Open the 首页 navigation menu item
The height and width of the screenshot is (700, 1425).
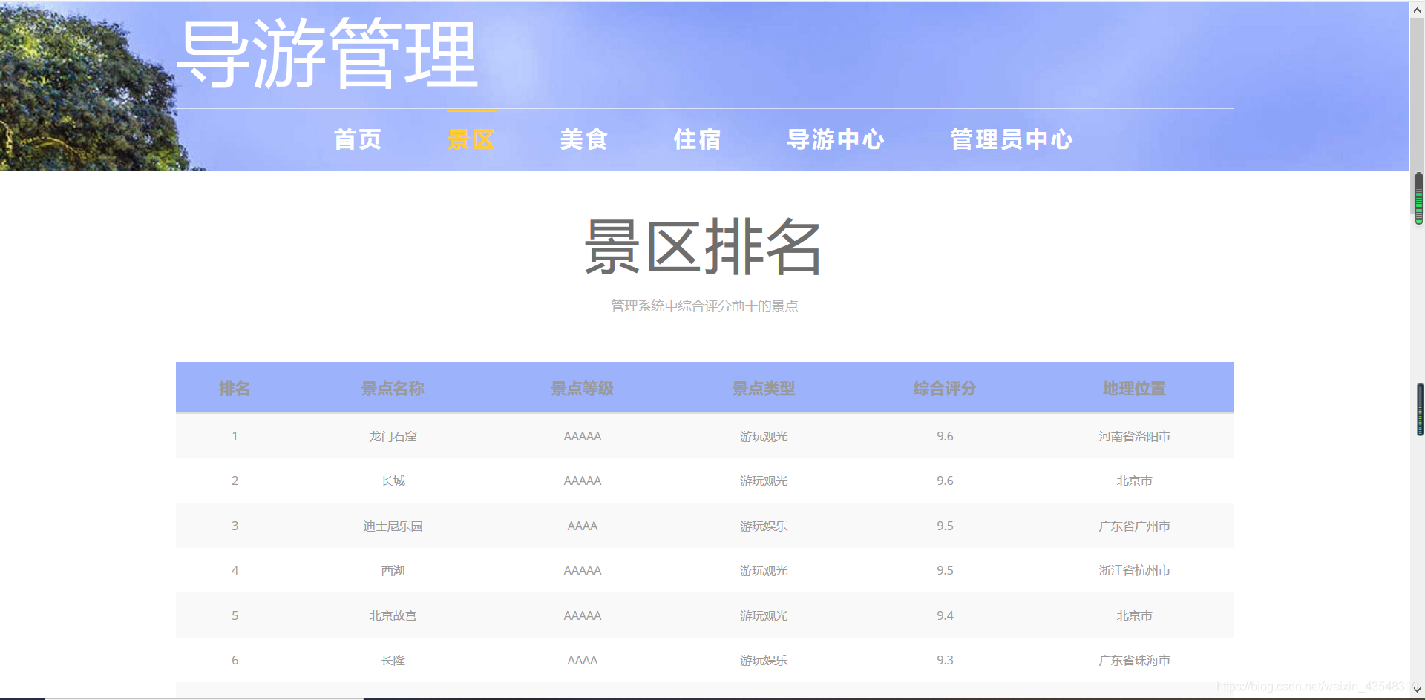(357, 139)
